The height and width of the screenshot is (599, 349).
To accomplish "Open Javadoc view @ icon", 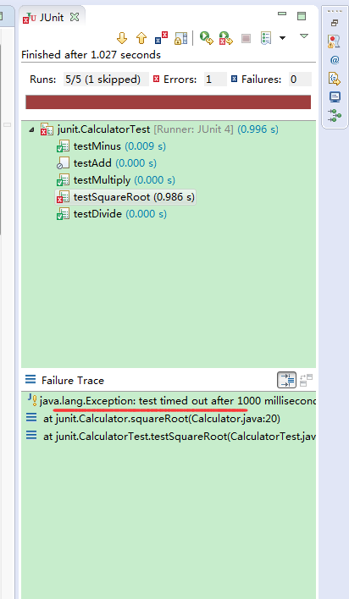I will [335, 60].
